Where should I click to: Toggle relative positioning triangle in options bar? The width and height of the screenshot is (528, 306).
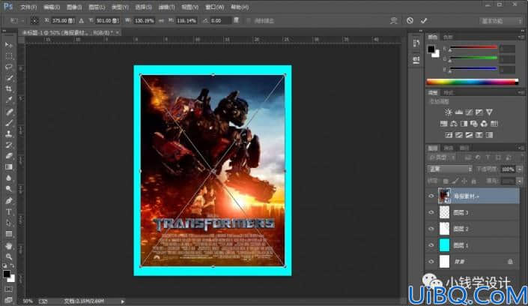point(81,20)
